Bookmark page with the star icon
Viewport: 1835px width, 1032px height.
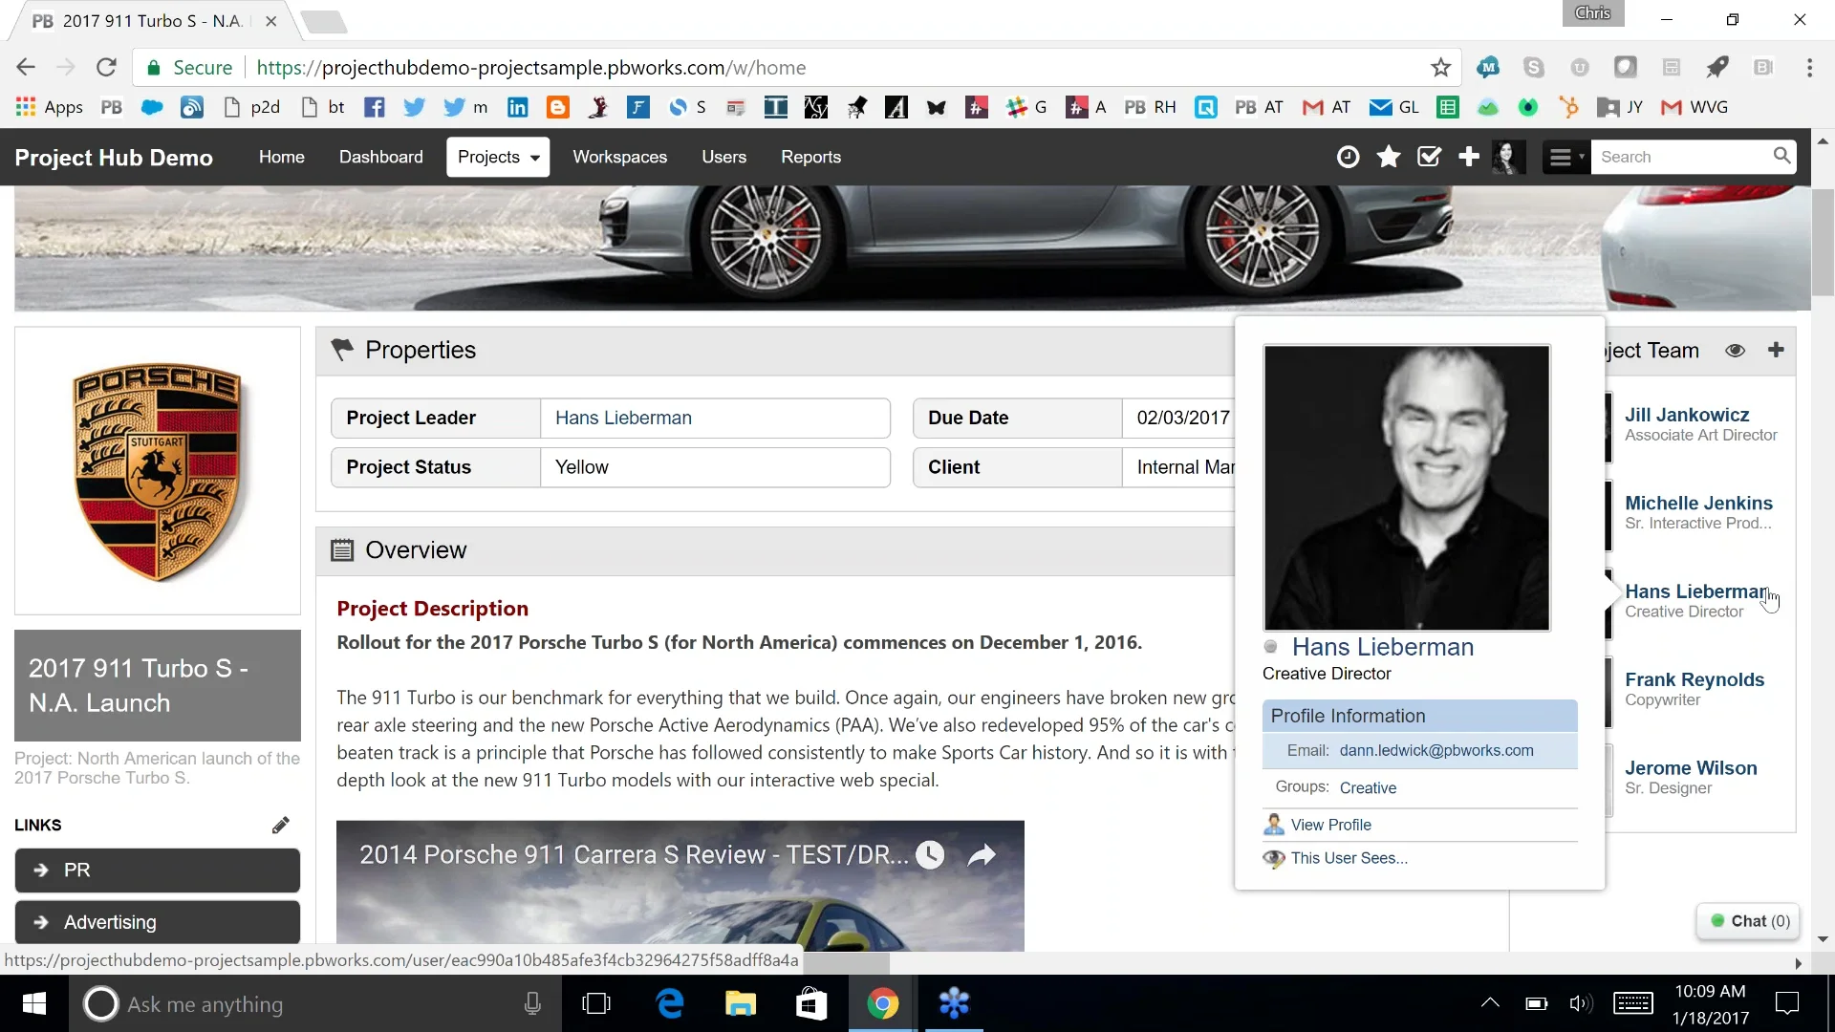[1440, 68]
